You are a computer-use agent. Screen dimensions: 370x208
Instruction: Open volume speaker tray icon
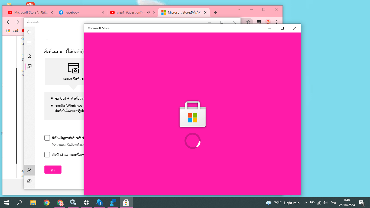(325, 203)
